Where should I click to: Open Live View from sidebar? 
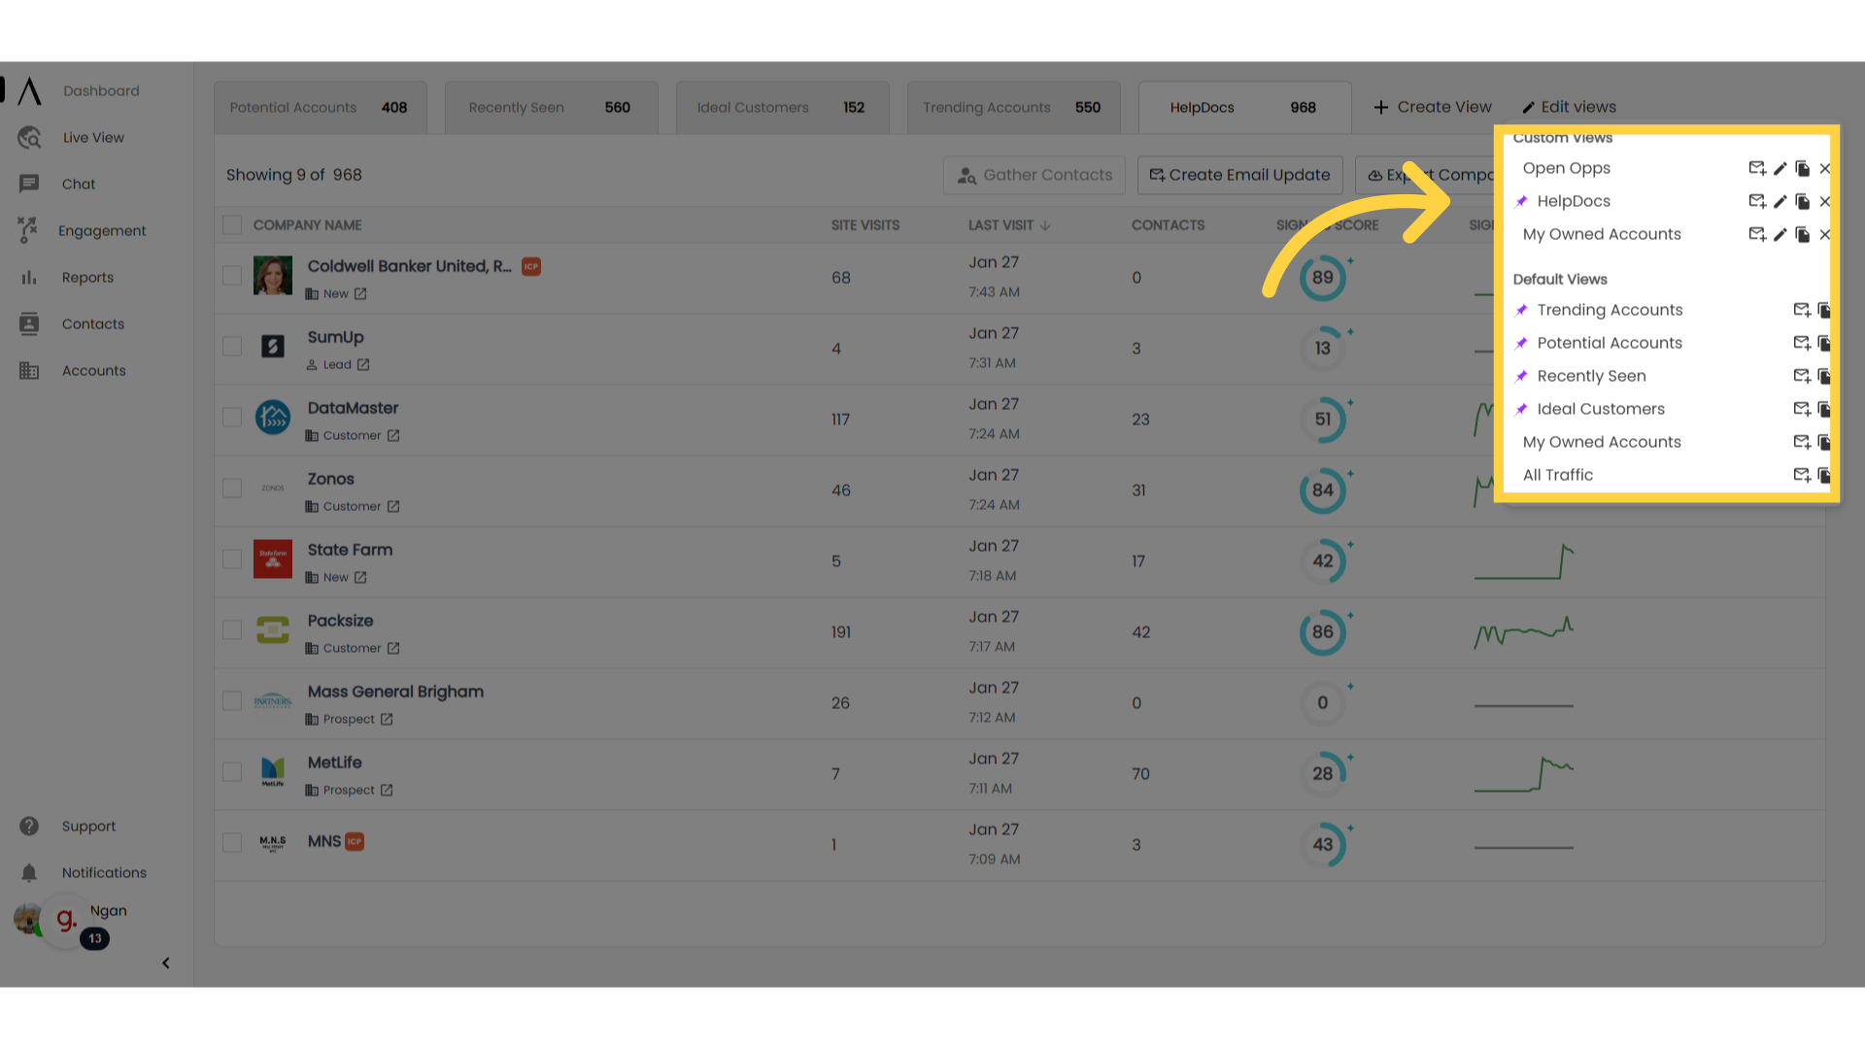[93, 138]
